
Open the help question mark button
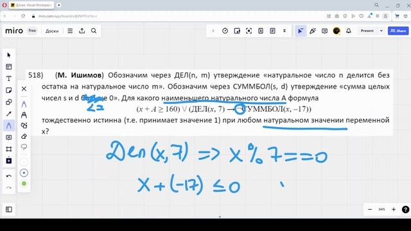click(405, 209)
